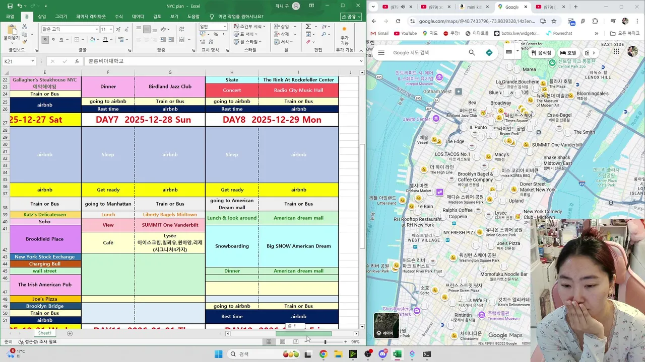Open the Google Maps hamburger menu

(381, 52)
